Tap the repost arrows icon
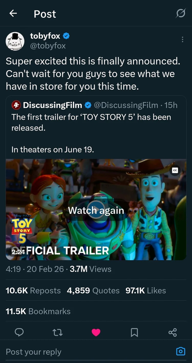 (x=58, y=332)
